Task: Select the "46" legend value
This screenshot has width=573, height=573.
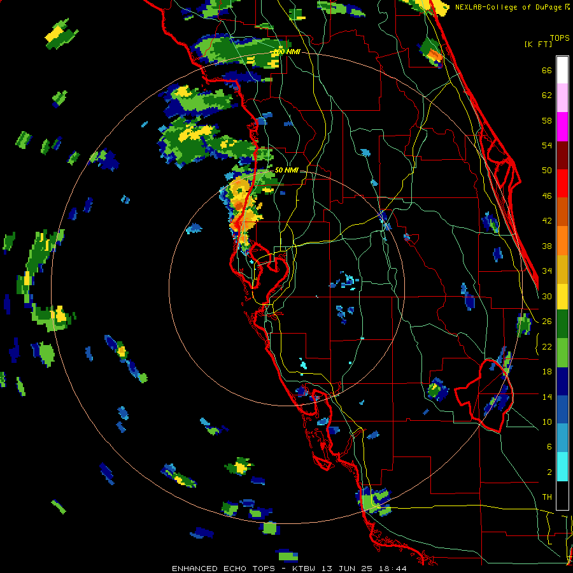Action: [x=547, y=196]
